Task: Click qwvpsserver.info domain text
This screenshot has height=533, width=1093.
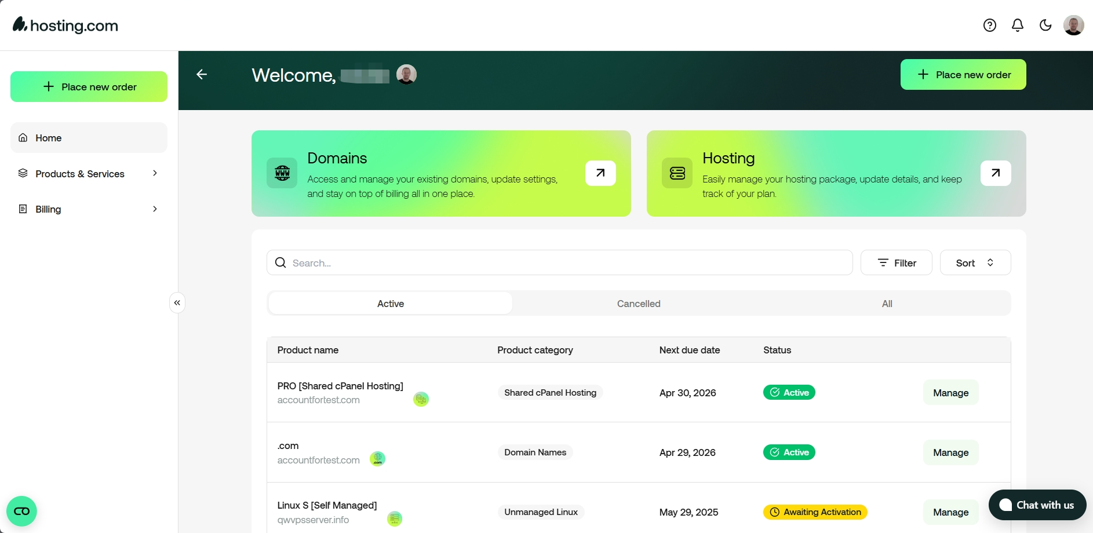Action: 313,520
